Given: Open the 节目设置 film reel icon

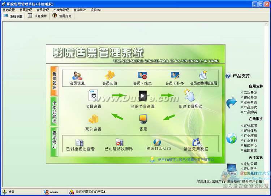Looking at the screenshot, I should point(94,96).
